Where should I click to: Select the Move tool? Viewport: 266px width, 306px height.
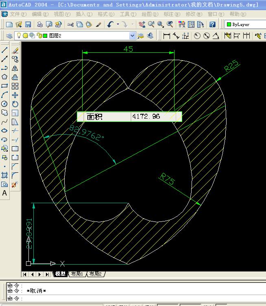pos(15,95)
